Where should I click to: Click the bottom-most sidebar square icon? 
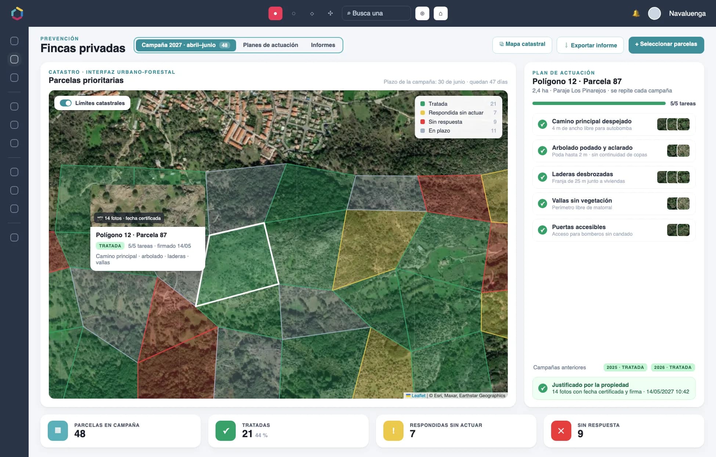click(x=14, y=237)
